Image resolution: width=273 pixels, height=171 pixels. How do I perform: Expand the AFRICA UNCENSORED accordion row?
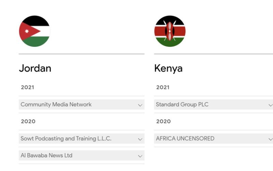tap(185, 139)
